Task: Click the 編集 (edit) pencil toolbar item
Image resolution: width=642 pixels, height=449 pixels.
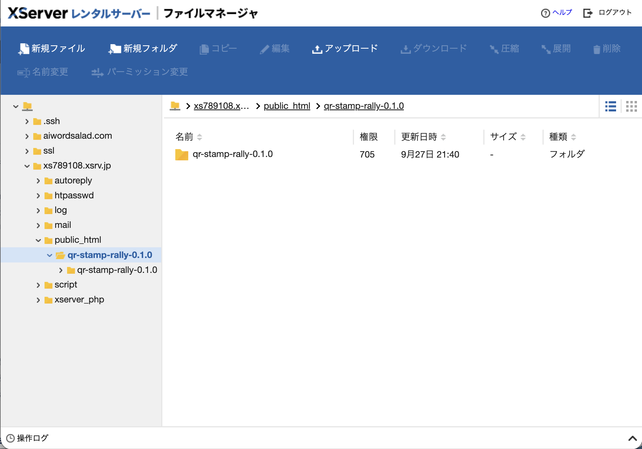Action: [x=275, y=49]
